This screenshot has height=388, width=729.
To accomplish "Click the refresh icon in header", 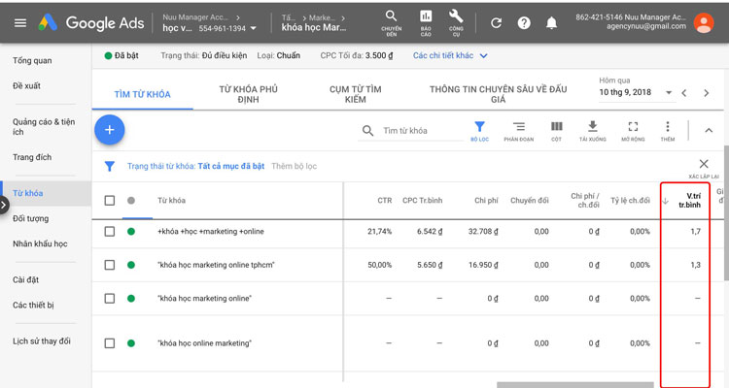I will (496, 22).
